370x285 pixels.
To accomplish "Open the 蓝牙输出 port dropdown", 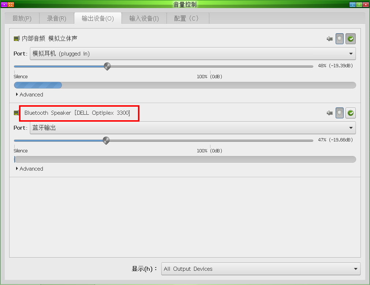I will point(193,128).
